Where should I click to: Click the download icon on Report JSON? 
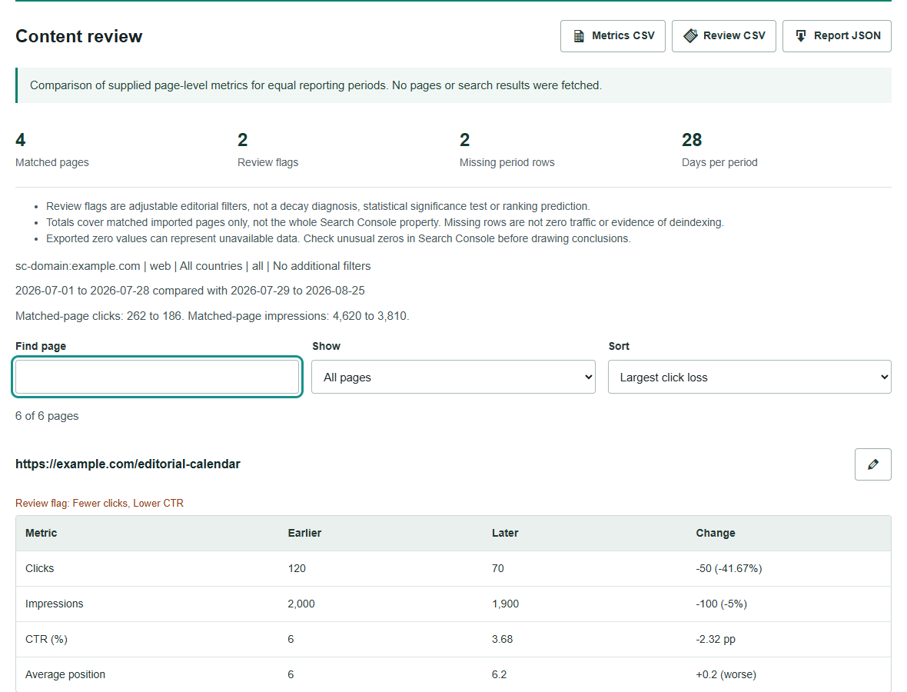pos(801,36)
